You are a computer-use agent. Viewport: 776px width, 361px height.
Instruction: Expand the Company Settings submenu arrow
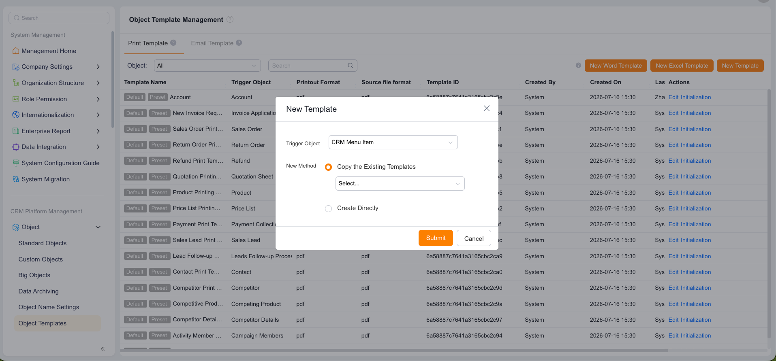pos(98,67)
